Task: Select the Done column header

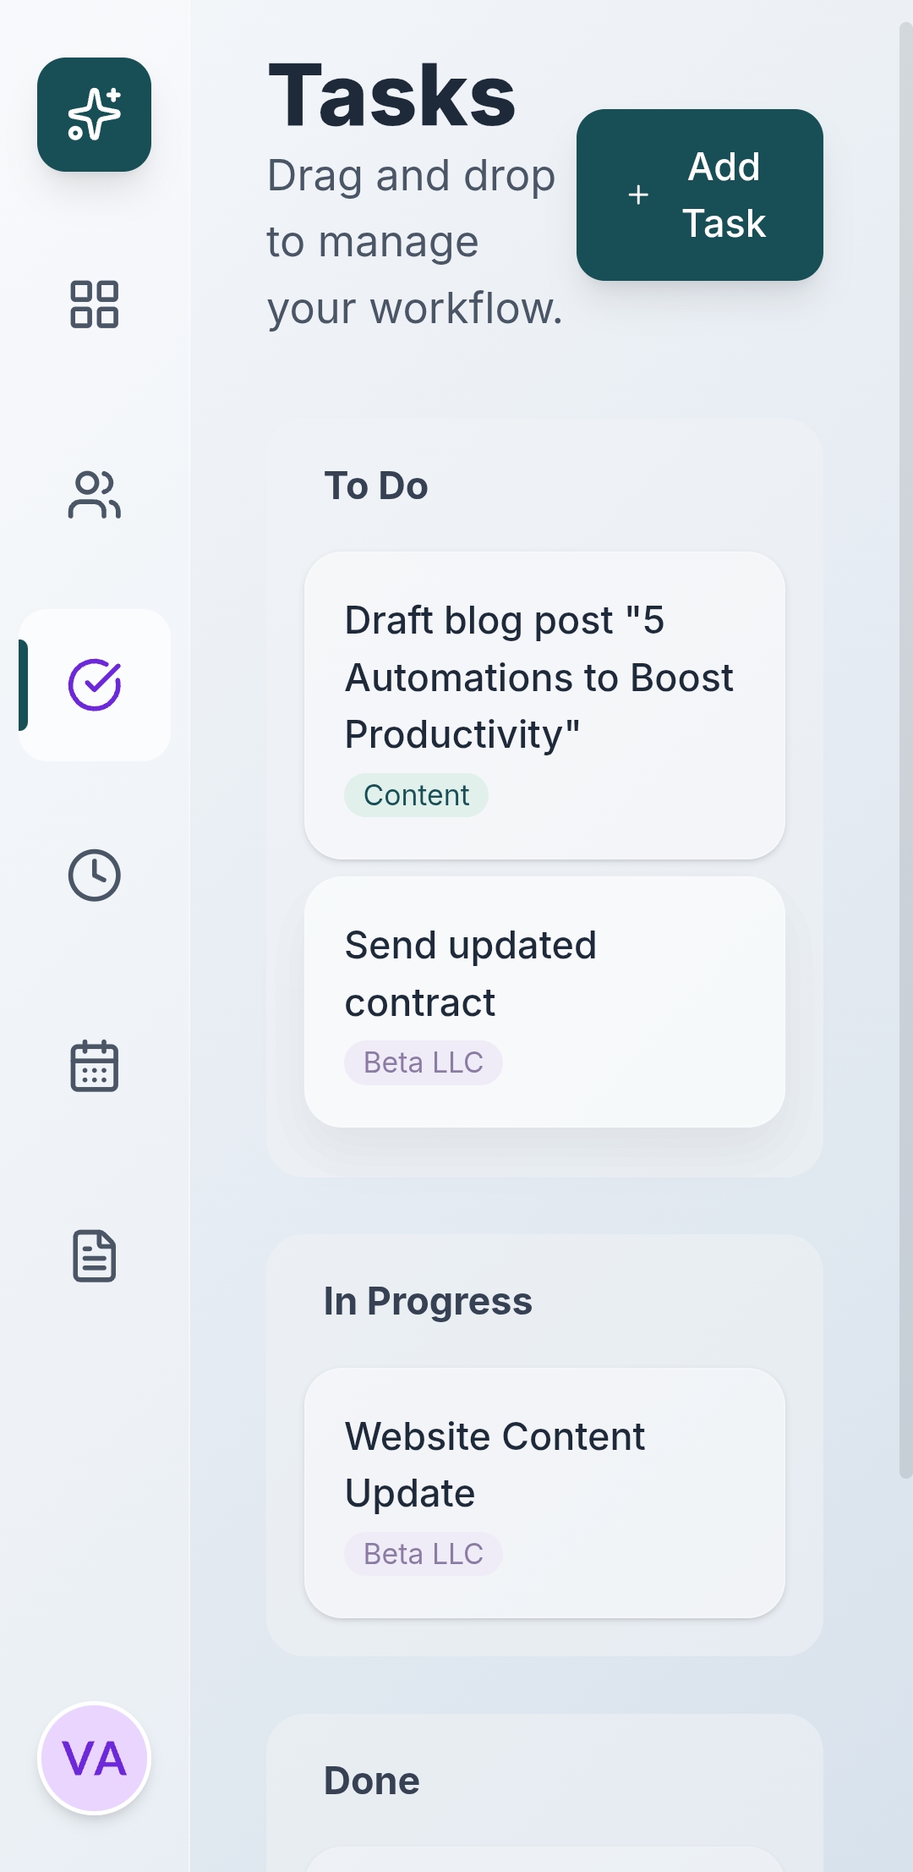Action: (372, 1780)
